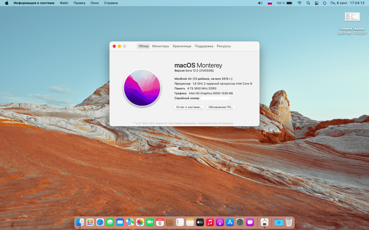This screenshot has height=230, width=369.
Task: Select Снимок экрана file on desktop
Action: [352, 23]
